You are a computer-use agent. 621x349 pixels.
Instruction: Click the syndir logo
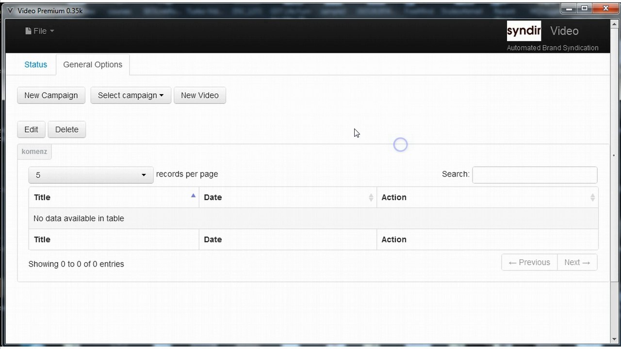pos(523,31)
